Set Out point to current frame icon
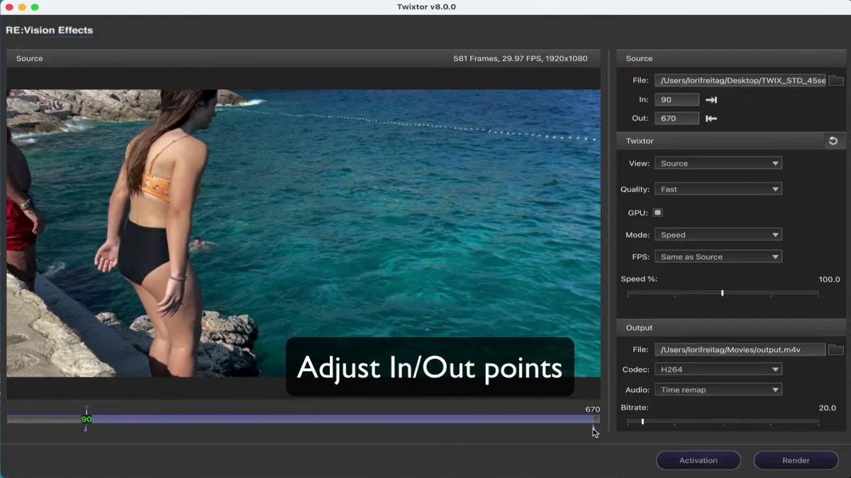 [x=711, y=118]
